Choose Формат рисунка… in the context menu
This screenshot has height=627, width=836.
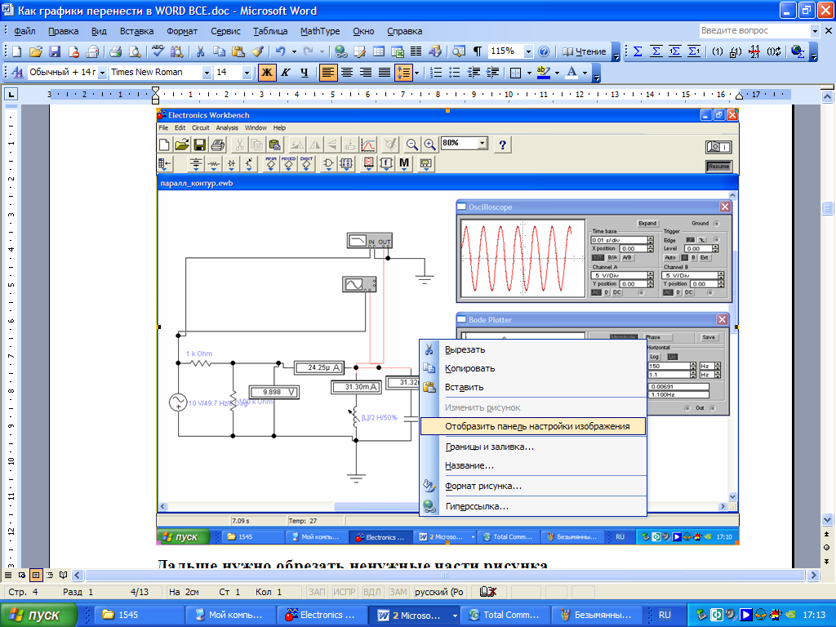click(533, 486)
